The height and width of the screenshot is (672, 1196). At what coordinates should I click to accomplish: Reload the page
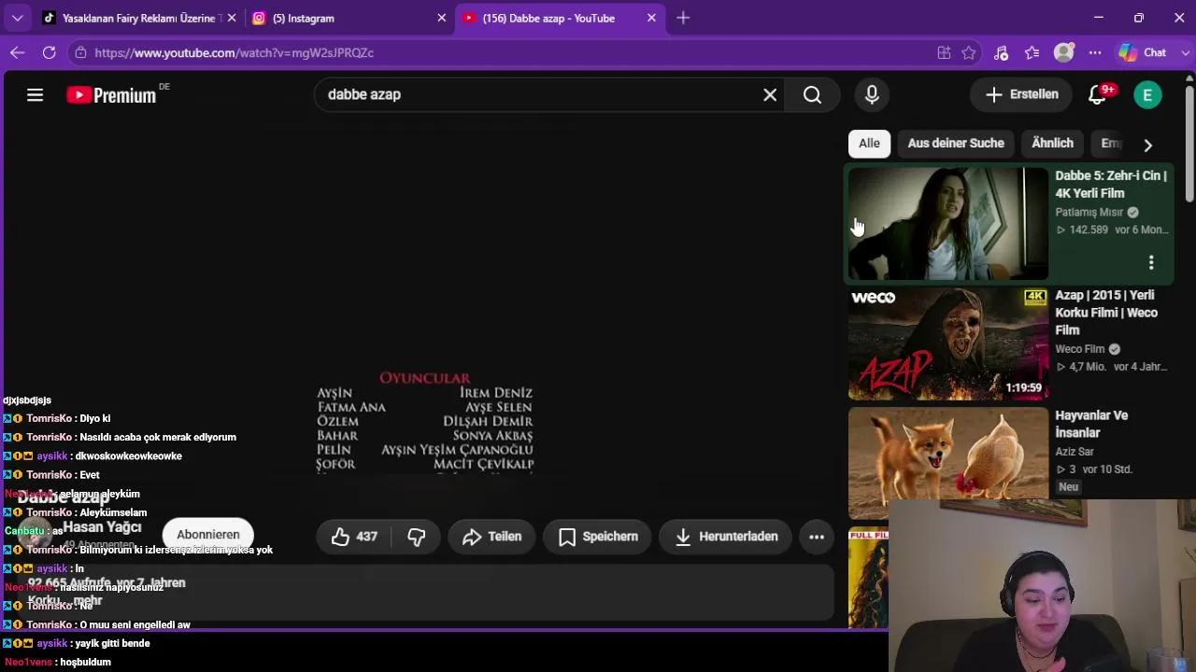49,52
